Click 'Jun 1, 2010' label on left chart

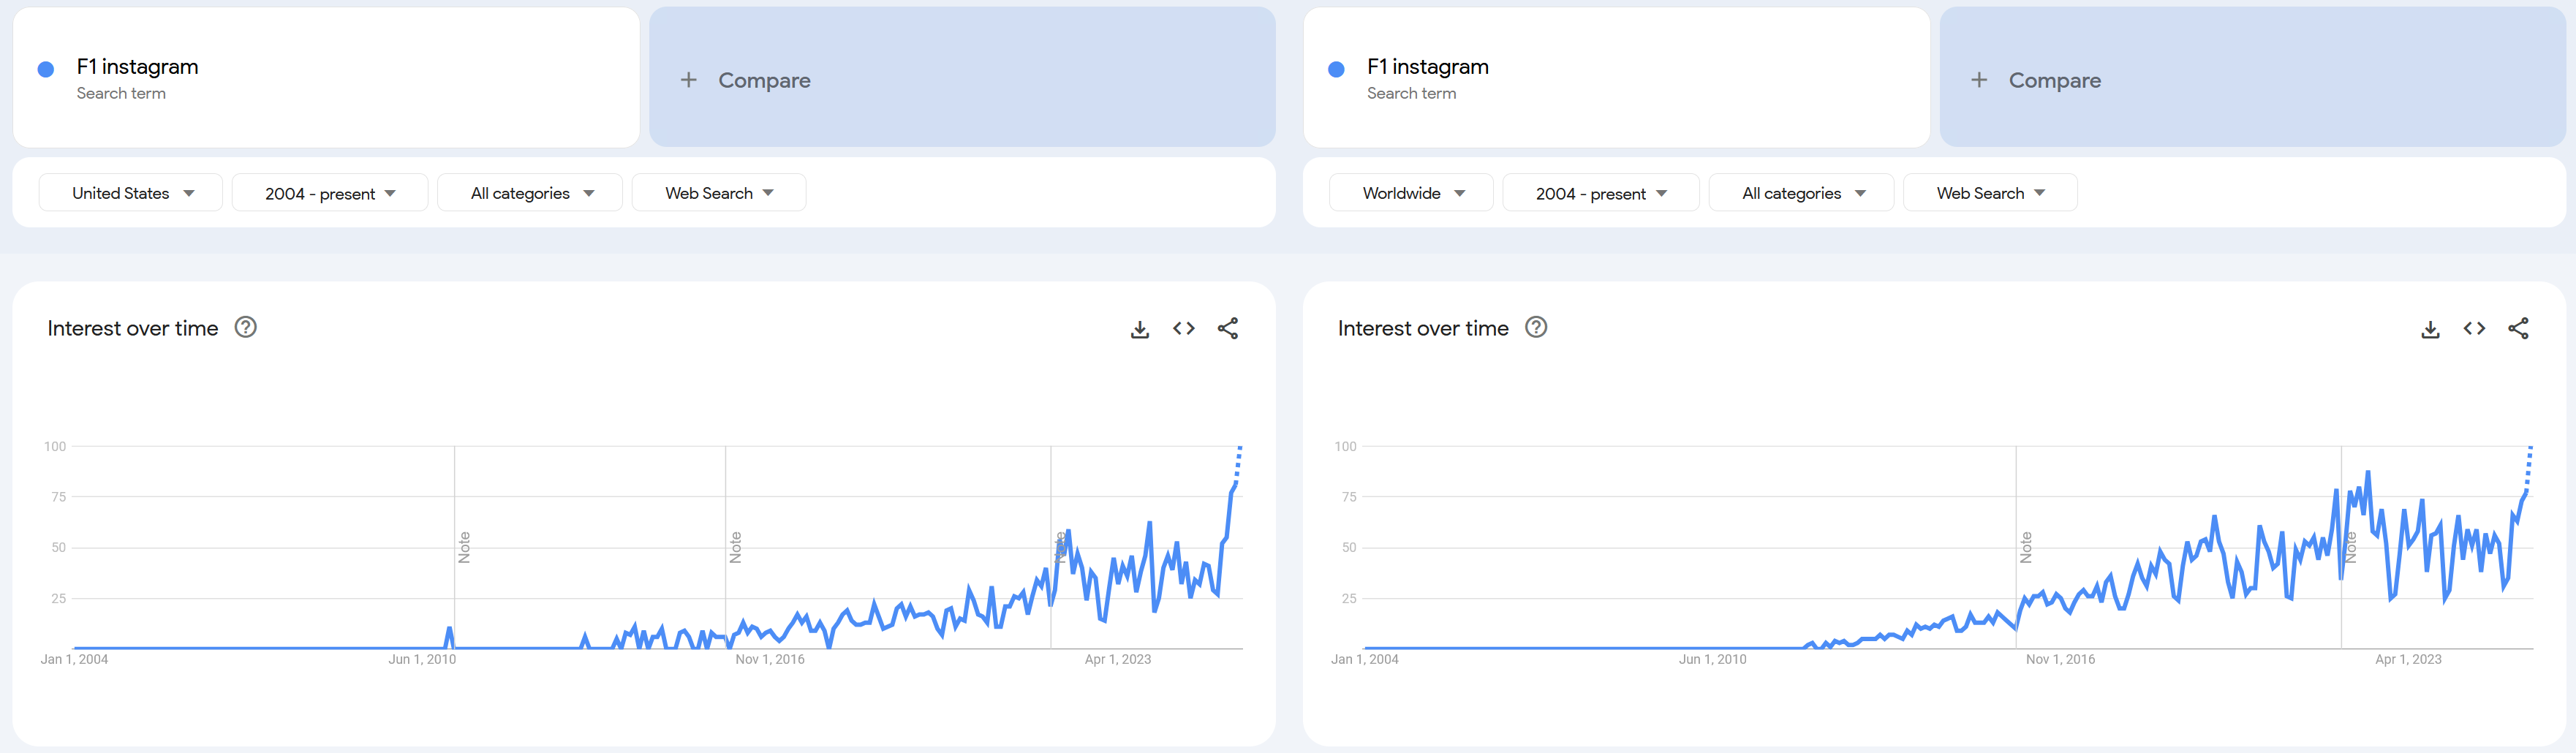click(422, 659)
